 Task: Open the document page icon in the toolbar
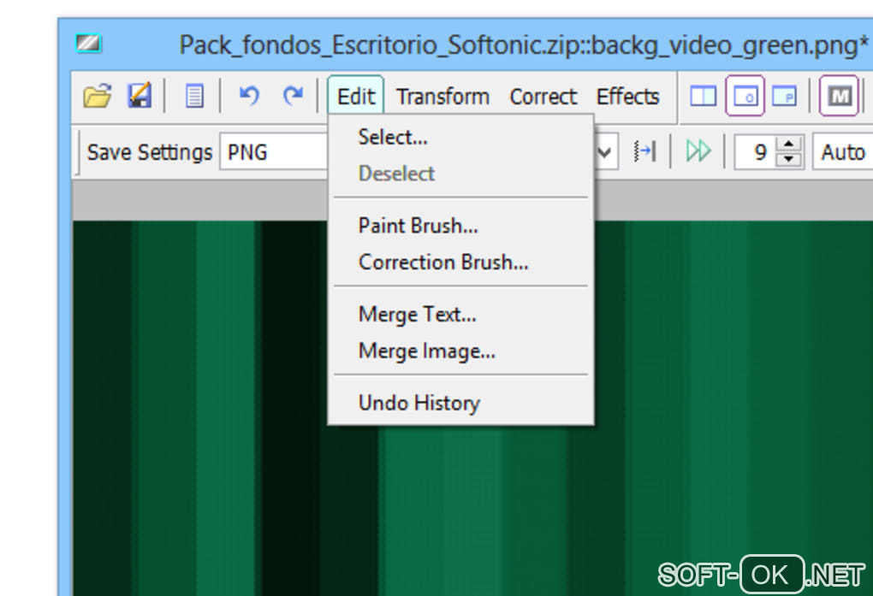[x=193, y=97]
